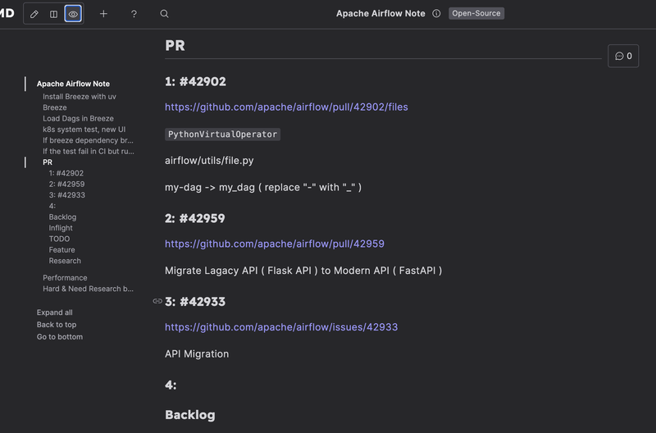Jump to TODO in outline

coord(59,239)
